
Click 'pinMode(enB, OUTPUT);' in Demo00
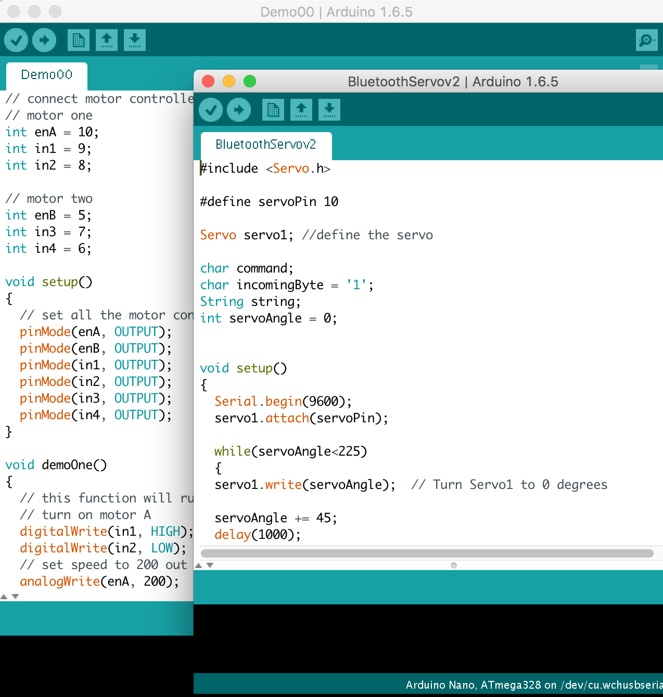click(96, 348)
